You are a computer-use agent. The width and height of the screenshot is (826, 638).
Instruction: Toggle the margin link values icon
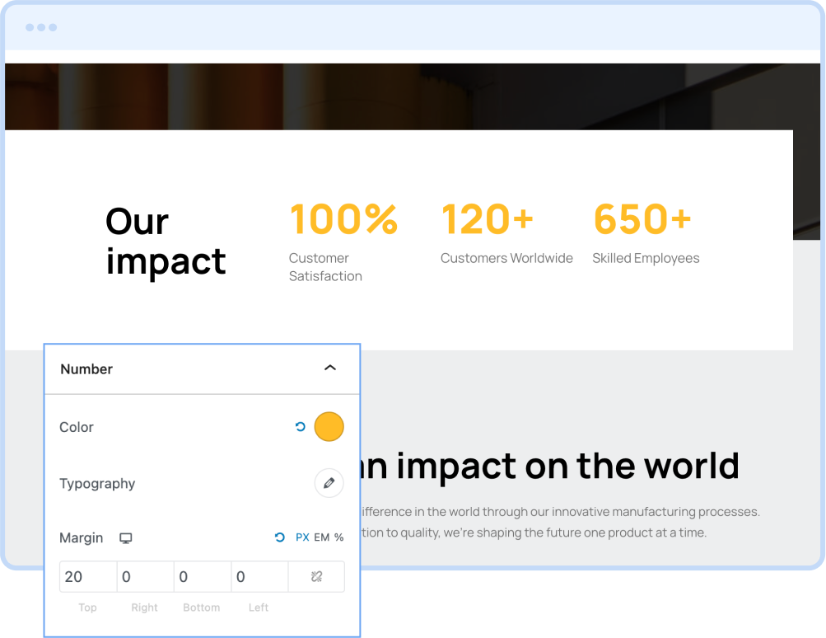point(316,576)
